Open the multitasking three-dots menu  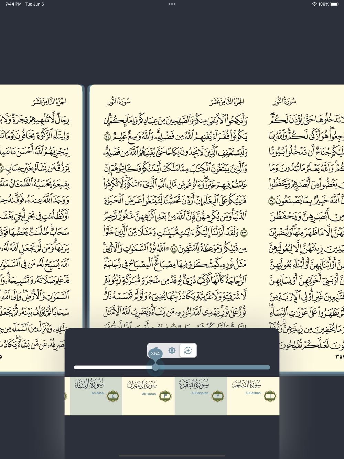pyautogui.click(x=172, y=4)
